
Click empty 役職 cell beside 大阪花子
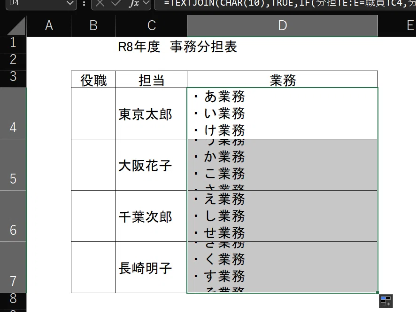click(93, 165)
